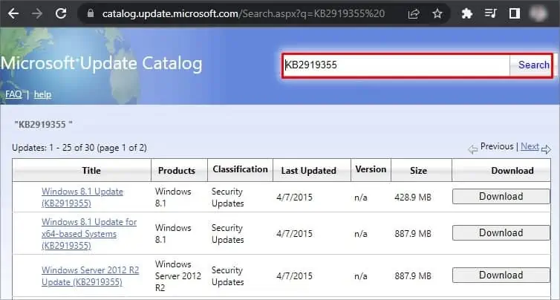This screenshot has width=560, height=300.
Task: Go to Next results page
Action: point(530,146)
